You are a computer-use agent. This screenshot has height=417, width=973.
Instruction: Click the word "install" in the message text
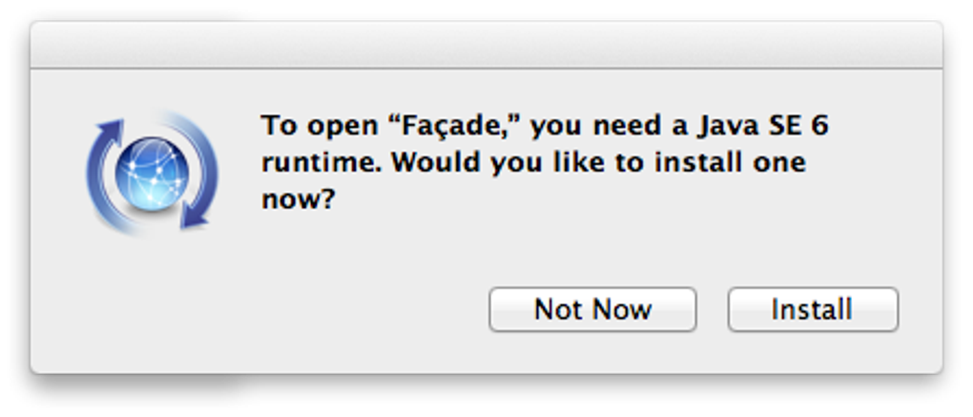tap(694, 163)
